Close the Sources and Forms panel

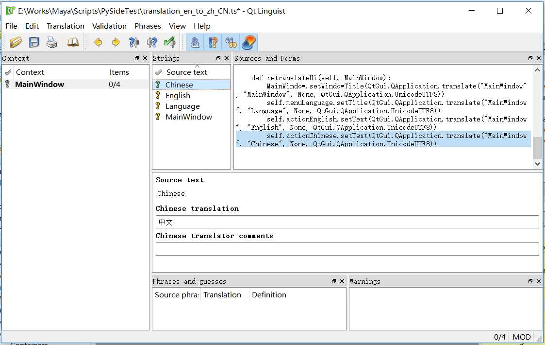pyautogui.click(x=539, y=58)
